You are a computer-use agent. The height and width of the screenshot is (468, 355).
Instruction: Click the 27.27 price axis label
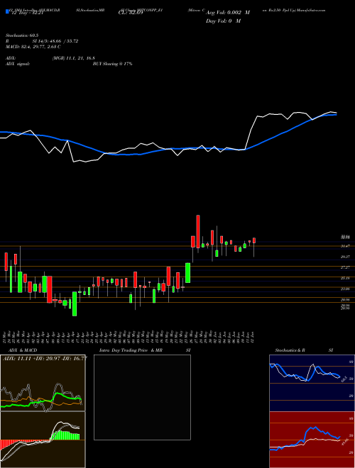coord(346,267)
